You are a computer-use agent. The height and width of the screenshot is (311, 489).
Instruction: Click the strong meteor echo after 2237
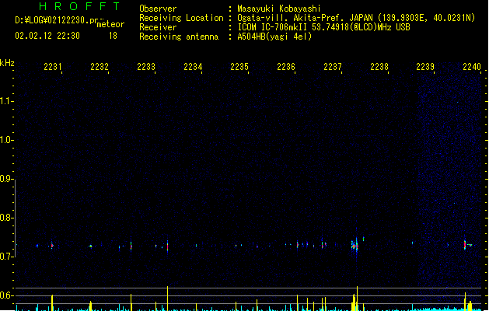[x=355, y=246]
